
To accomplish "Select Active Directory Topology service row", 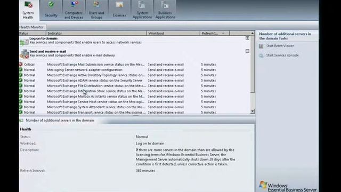I will [135, 75].
